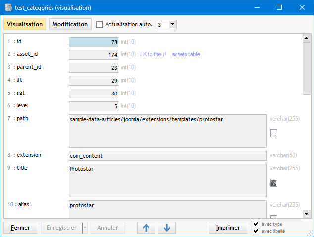Click the lft field showing 29
The image size is (314, 237).
94,81
